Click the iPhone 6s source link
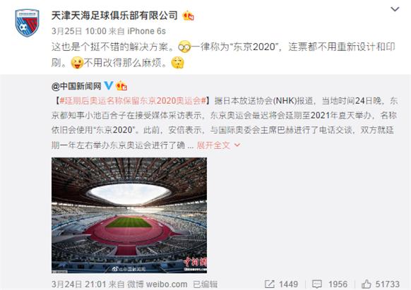 (146, 31)
